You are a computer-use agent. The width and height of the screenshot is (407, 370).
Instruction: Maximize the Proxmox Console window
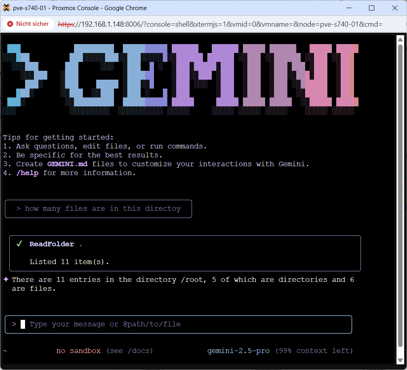371,8
